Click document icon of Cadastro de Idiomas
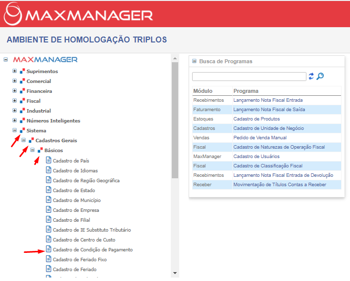The height and width of the screenshot is (281, 350). click(49, 170)
